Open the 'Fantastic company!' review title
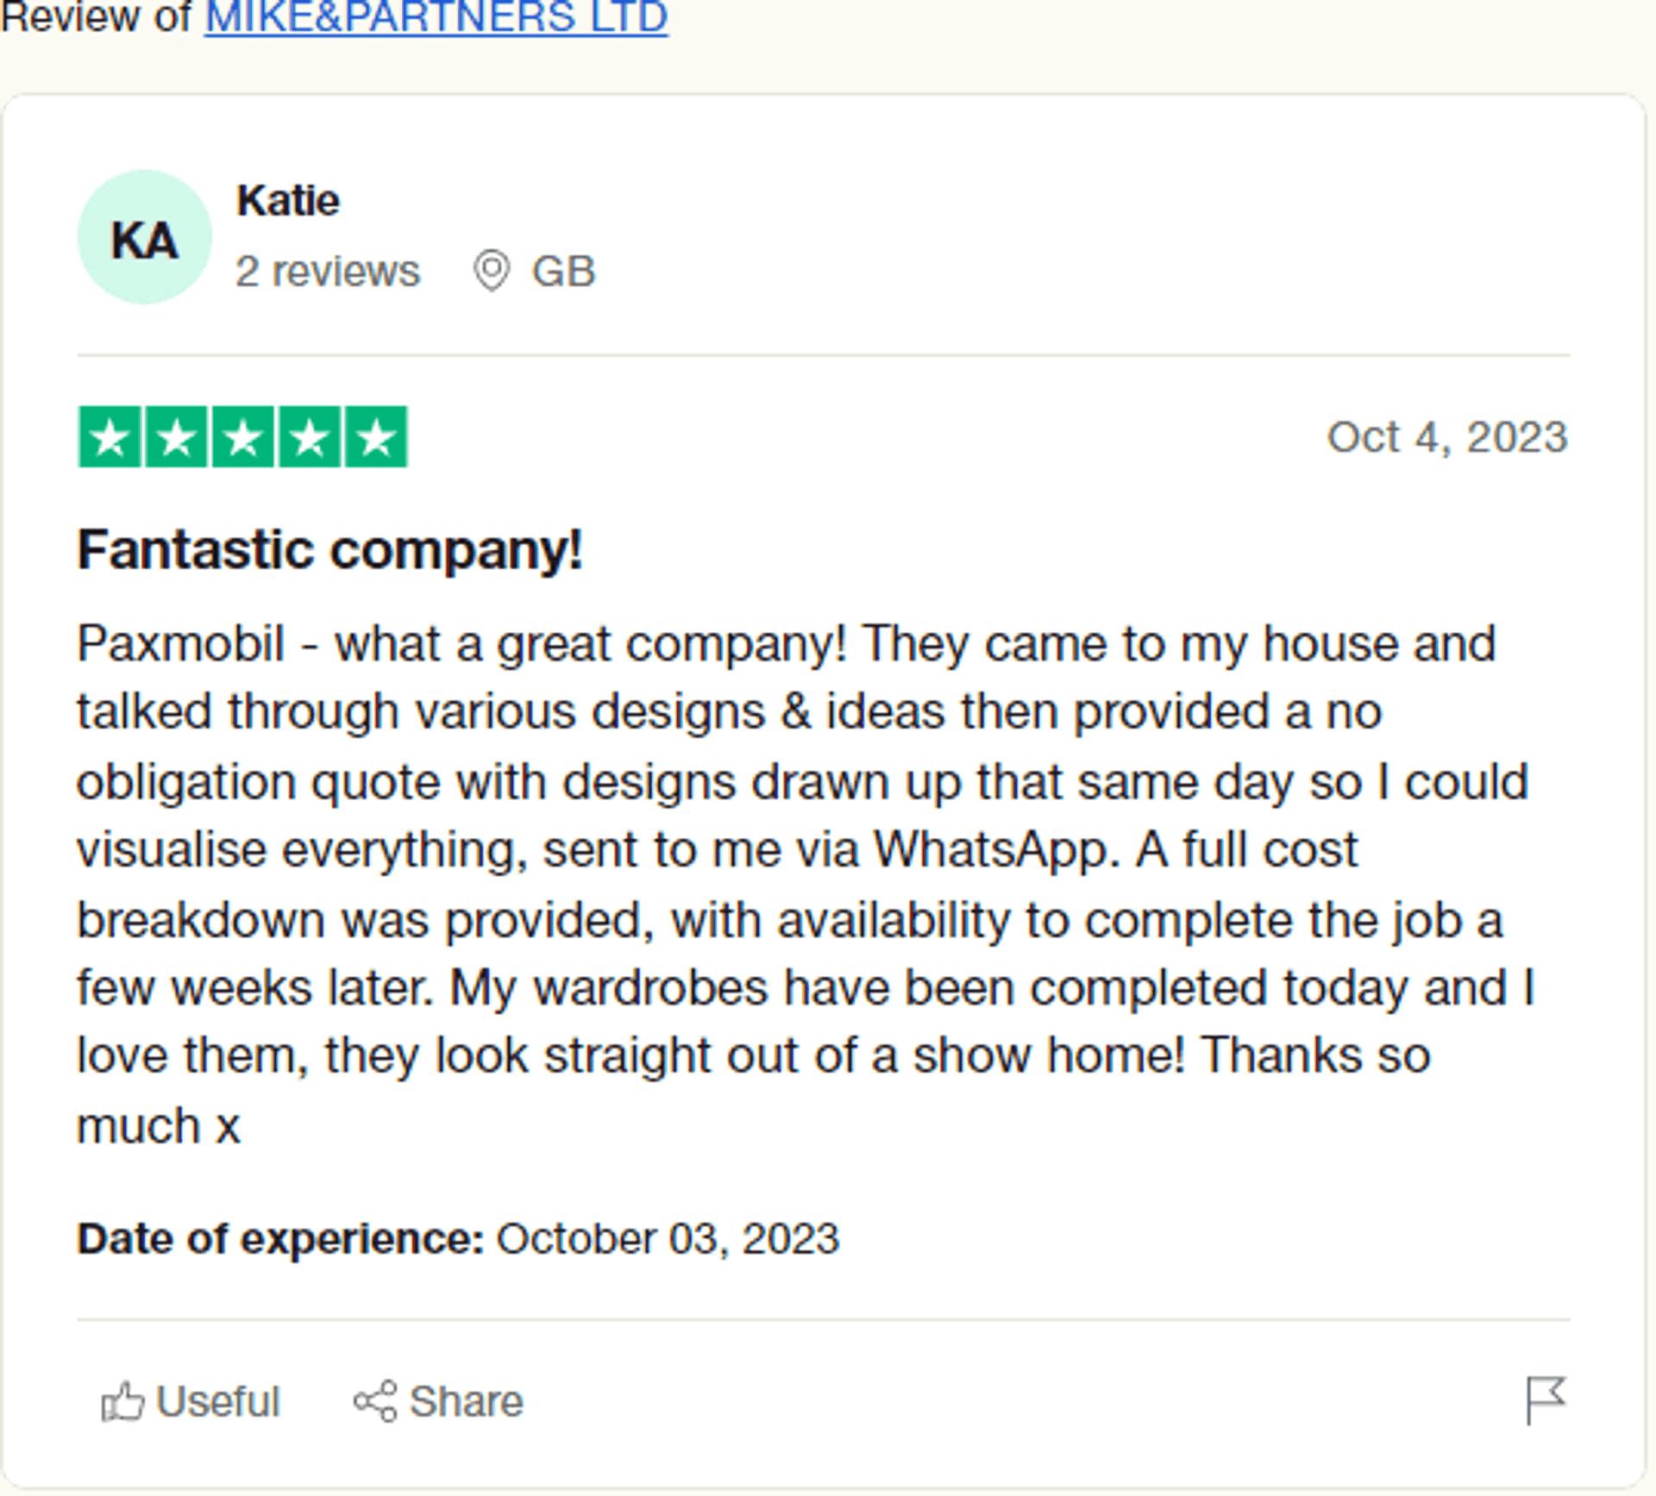The width and height of the screenshot is (1656, 1496). pos(330,550)
